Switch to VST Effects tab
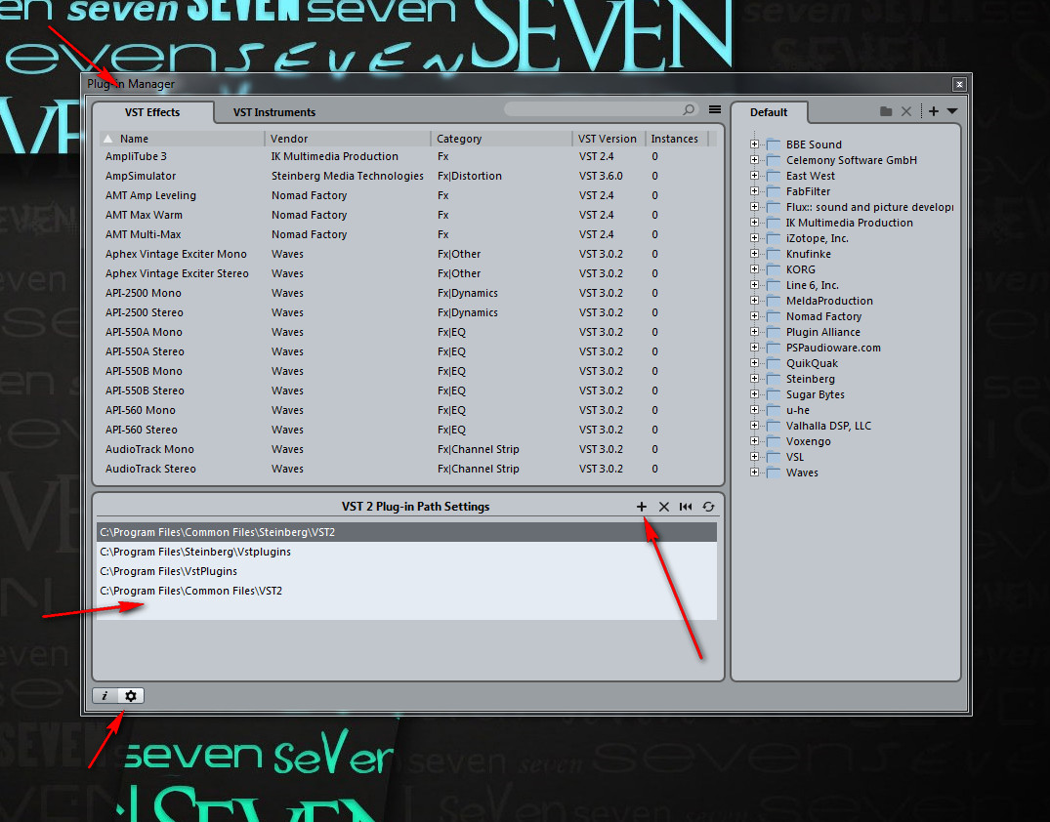Screen dimensions: 1050x822 coord(152,112)
